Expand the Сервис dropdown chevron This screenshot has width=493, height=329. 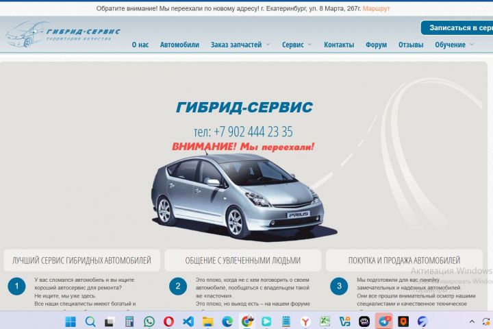pos(309,45)
